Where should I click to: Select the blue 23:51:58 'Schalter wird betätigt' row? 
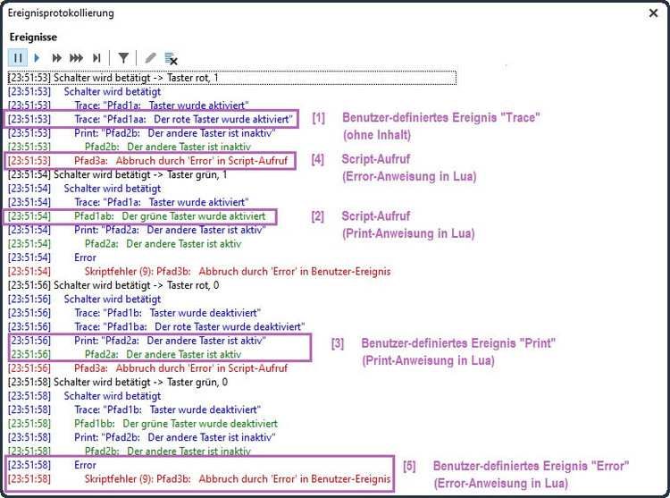coord(84,395)
